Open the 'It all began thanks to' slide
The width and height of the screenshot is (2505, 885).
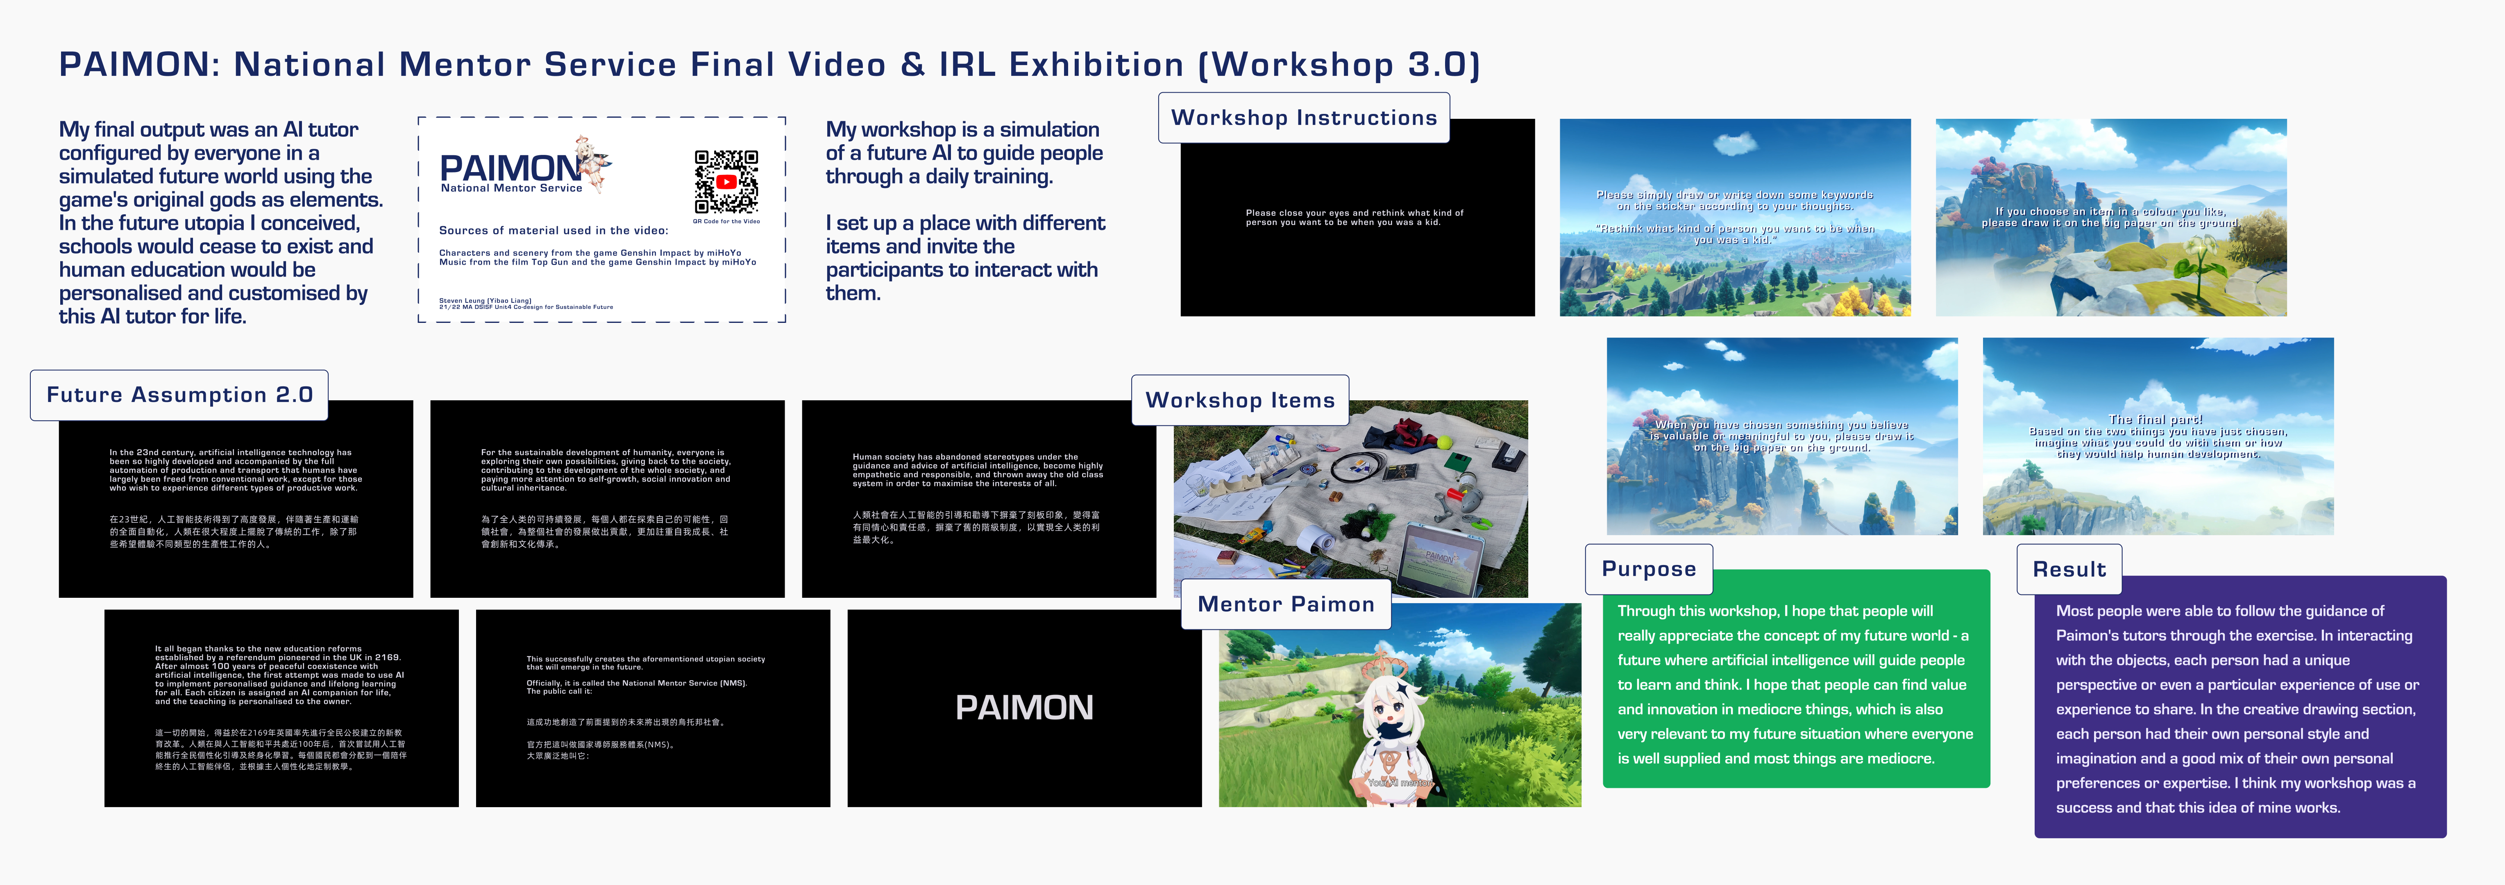point(281,708)
